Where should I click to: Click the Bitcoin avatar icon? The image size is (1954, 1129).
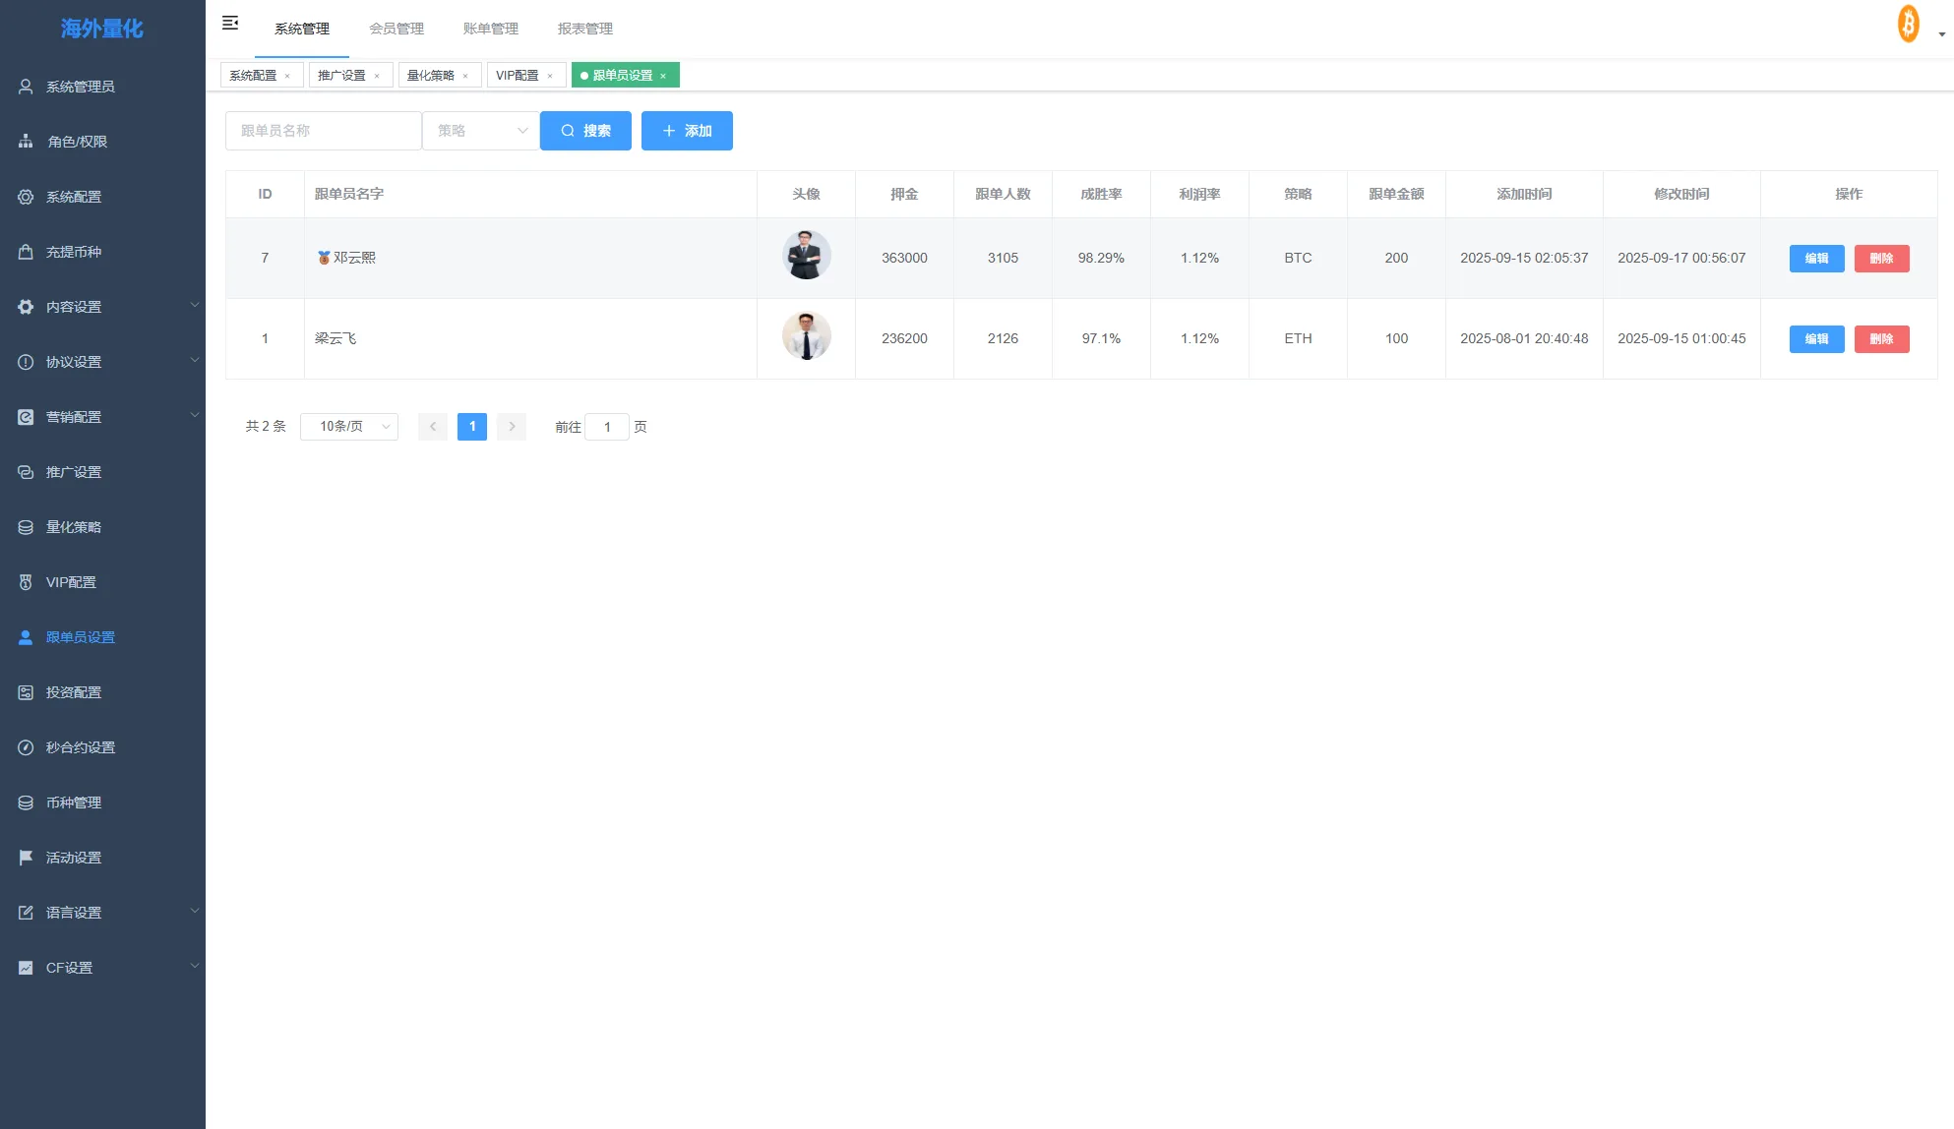click(x=1909, y=24)
